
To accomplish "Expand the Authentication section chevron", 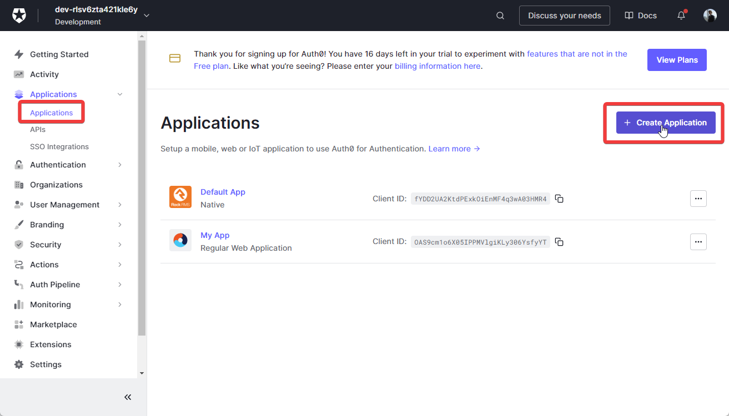I will [x=120, y=165].
